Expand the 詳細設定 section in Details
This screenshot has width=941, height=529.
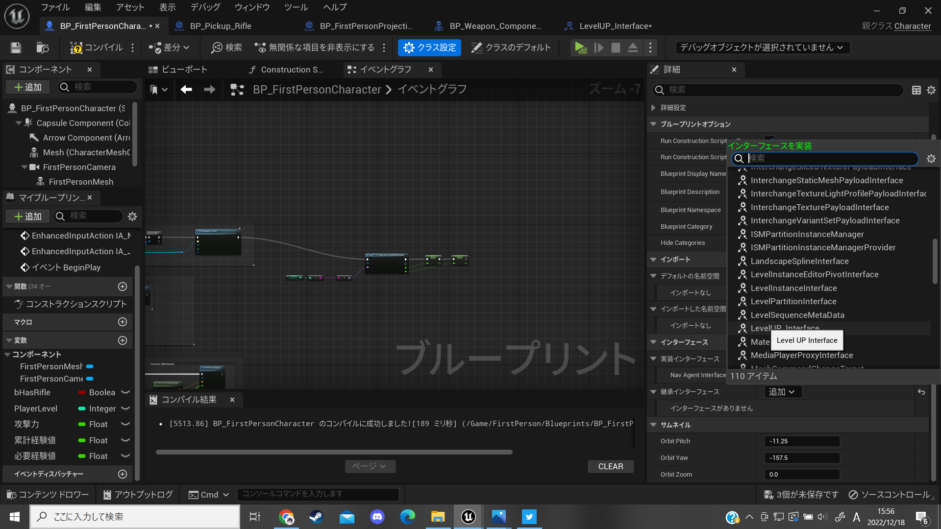[654, 107]
